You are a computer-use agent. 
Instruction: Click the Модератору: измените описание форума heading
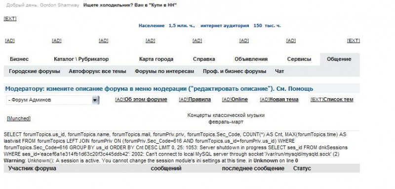pos(159,89)
